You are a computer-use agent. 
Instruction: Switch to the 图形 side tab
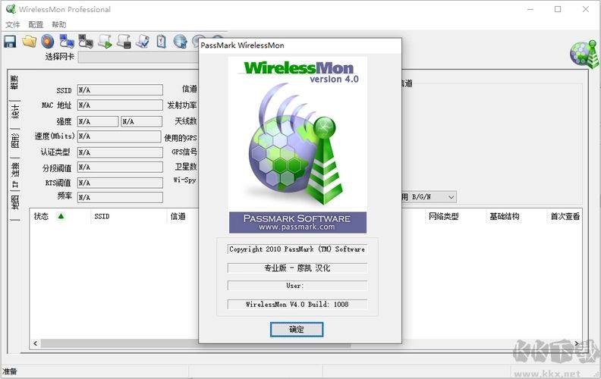tap(14, 140)
